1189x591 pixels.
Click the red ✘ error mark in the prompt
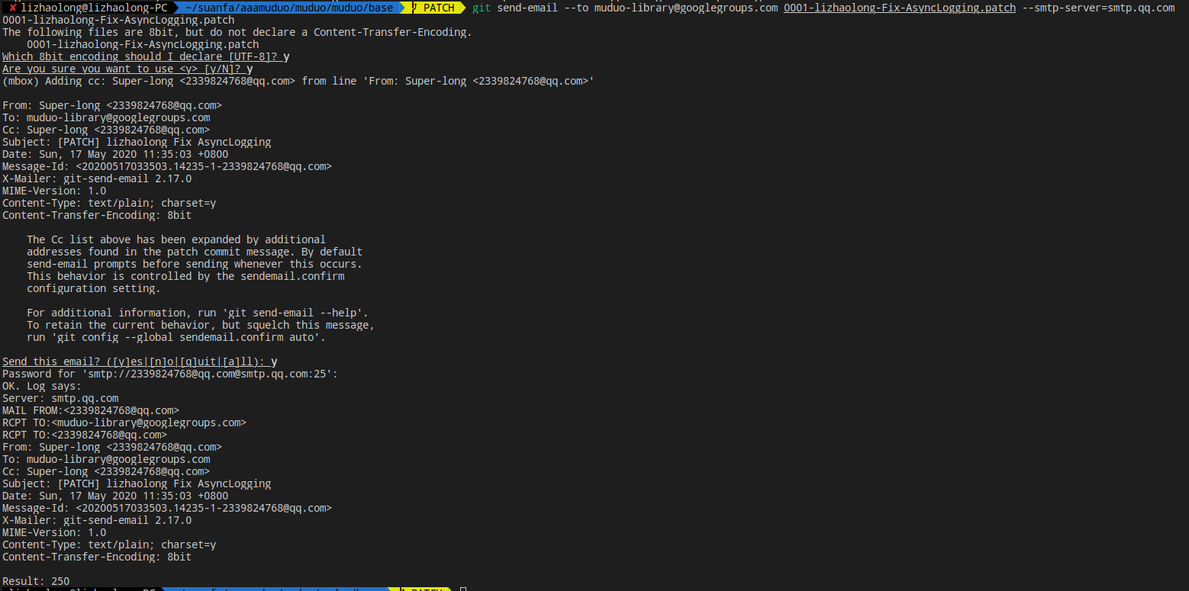pyautogui.click(x=13, y=8)
